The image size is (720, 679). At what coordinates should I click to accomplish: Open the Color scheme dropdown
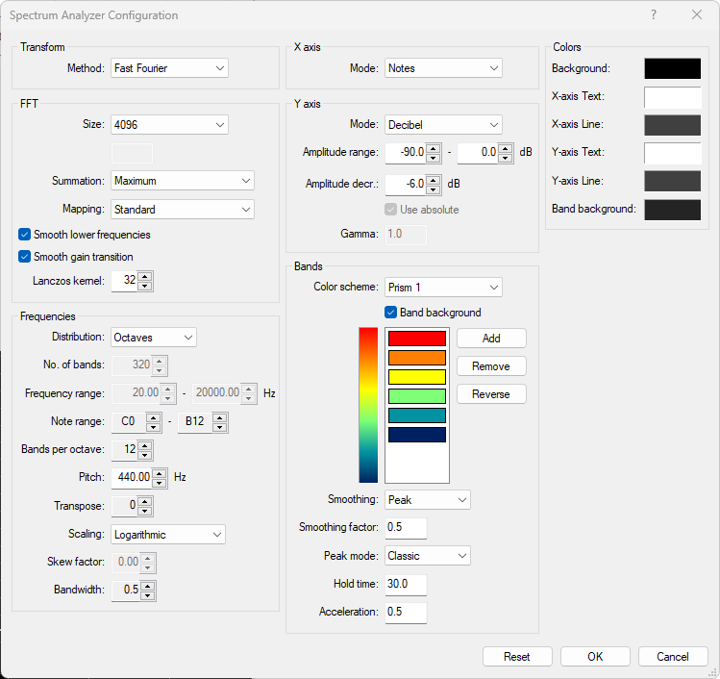pos(443,287)
